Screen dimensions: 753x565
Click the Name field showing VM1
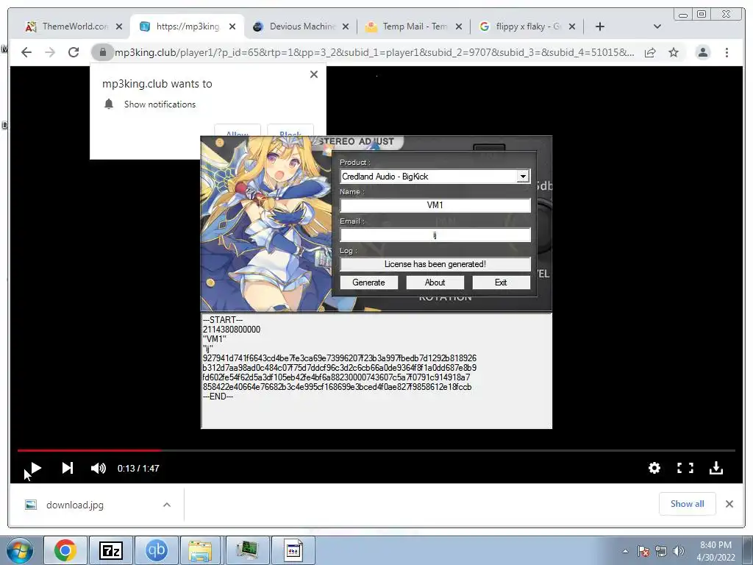435,205
